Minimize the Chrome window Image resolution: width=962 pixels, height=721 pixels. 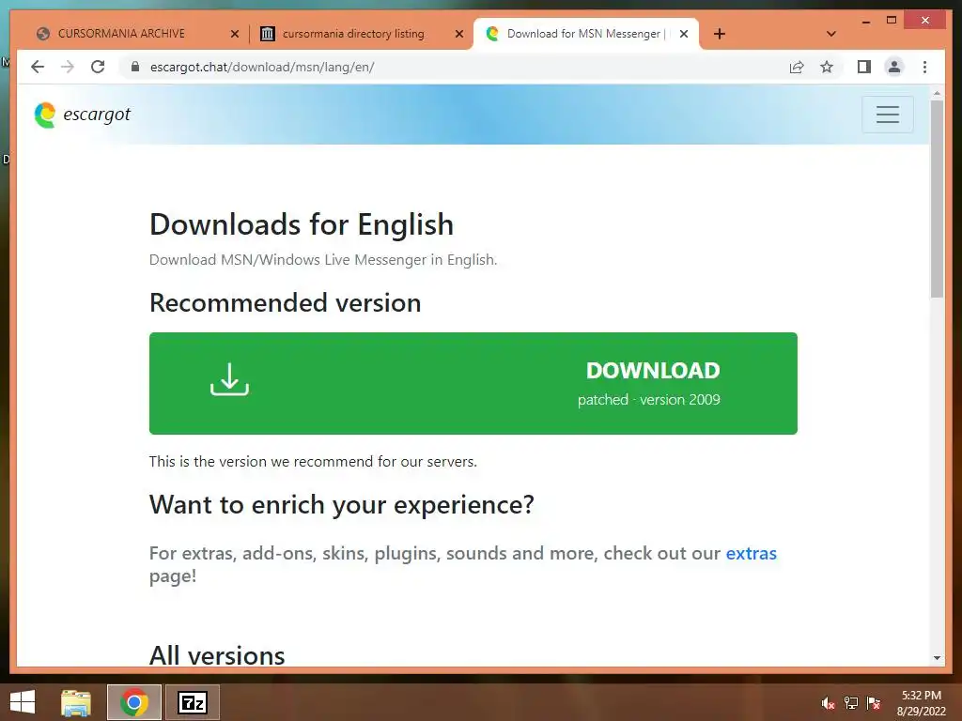pyautogui.click(x=865, y=21)
